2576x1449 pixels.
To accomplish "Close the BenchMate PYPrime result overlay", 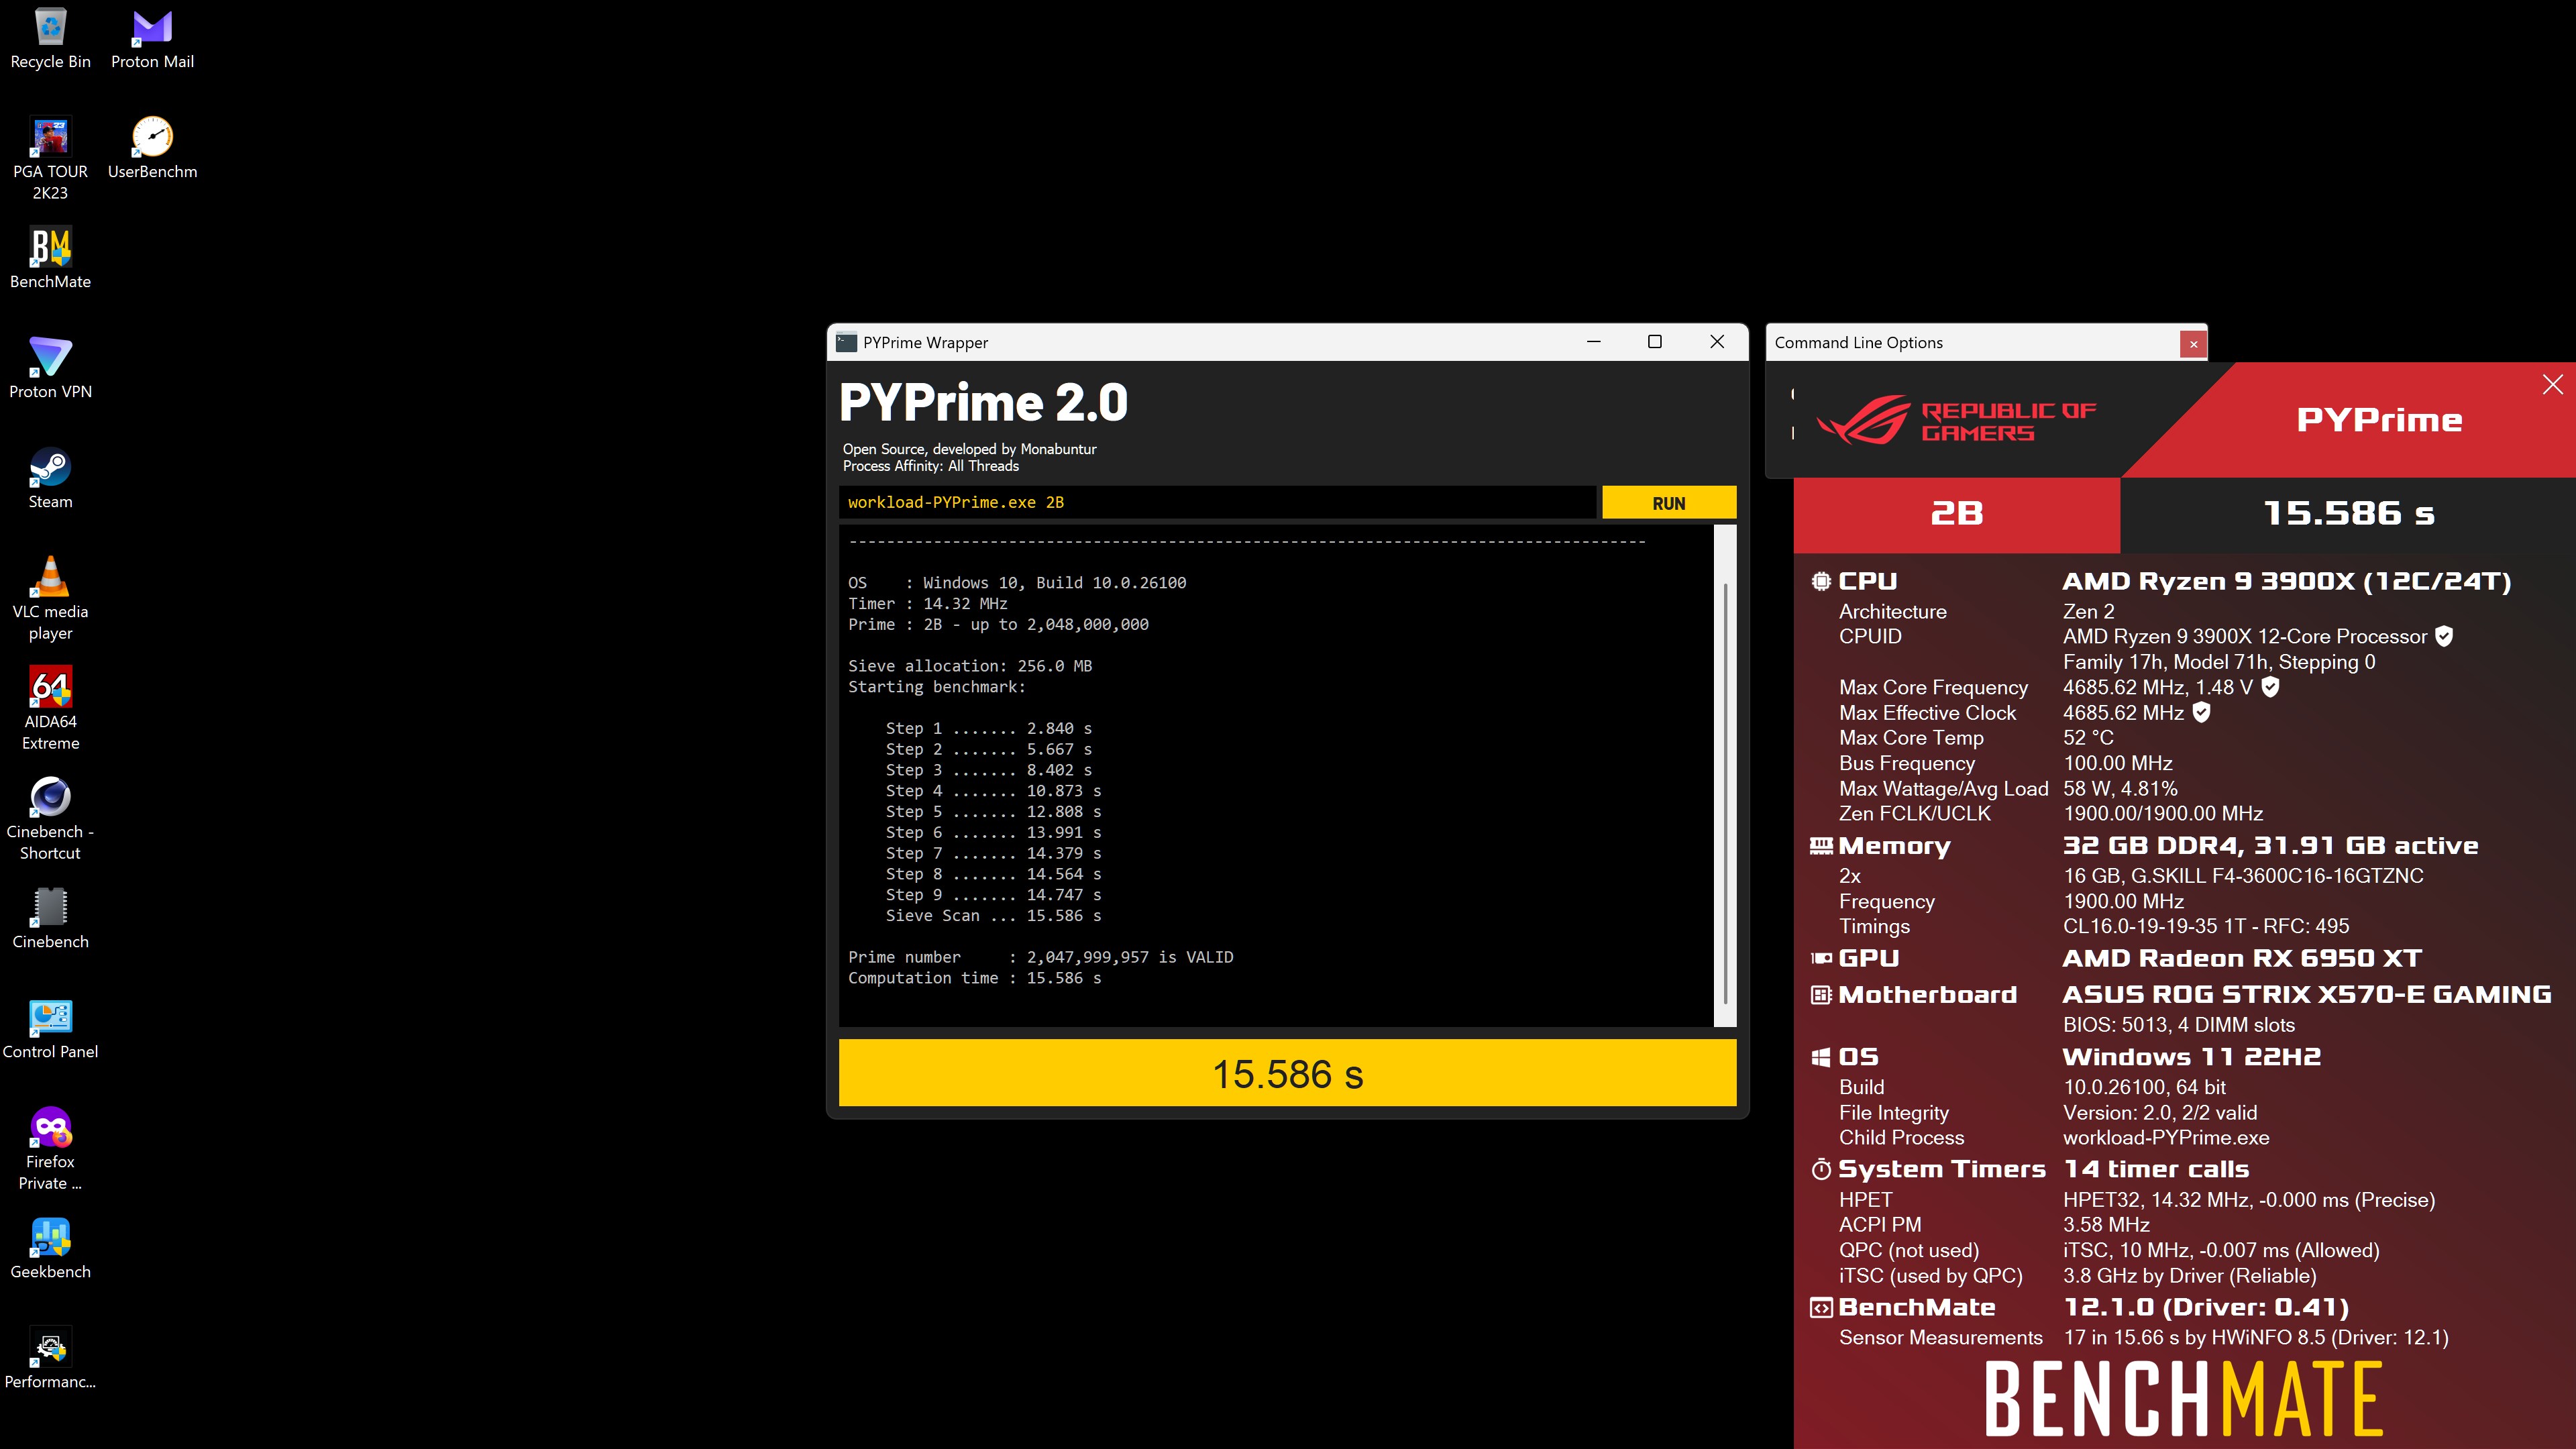I will pyautogui.click(x=2552, y=385).
